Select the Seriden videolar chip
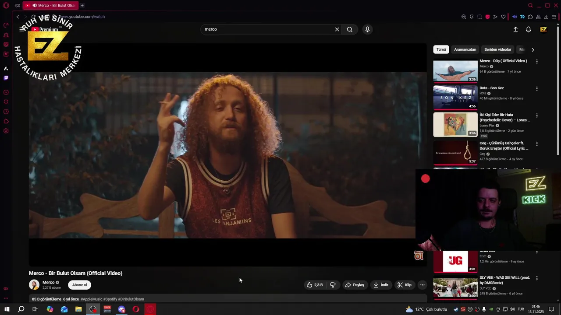 (497, 49)
